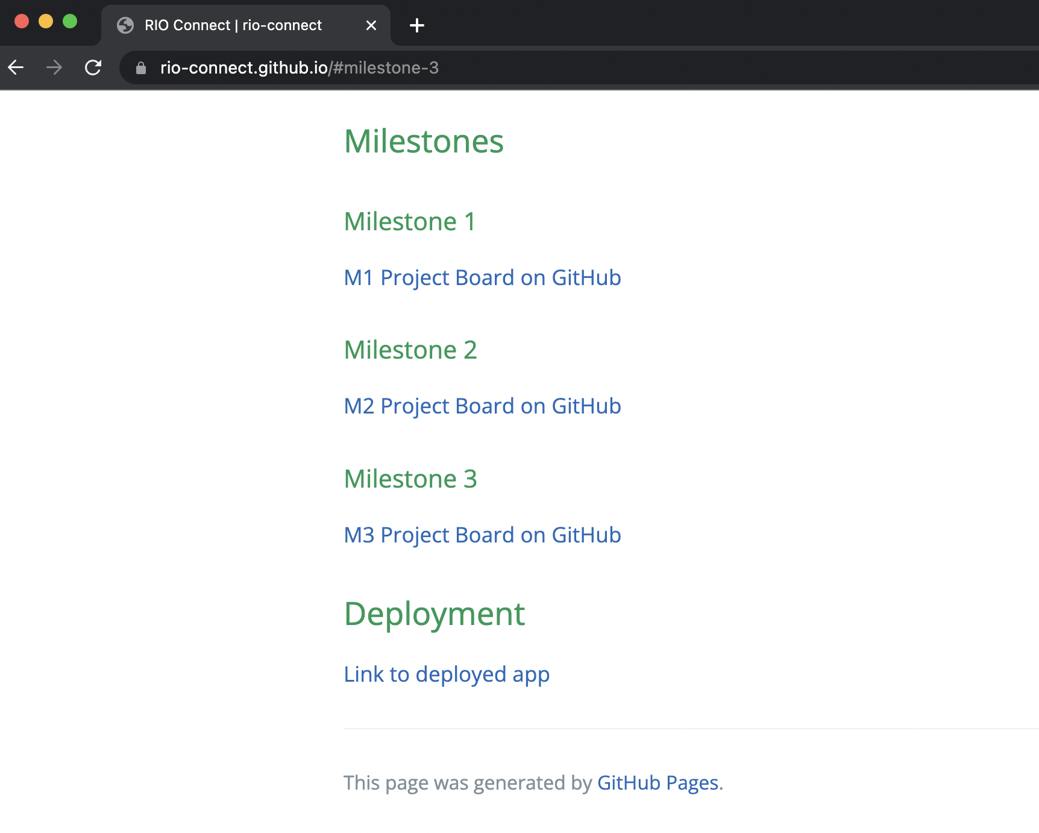Screen dimensions: 1039x833
Task: Open M1 Project Board on GitHub link
Action: (x=482, y=278)
